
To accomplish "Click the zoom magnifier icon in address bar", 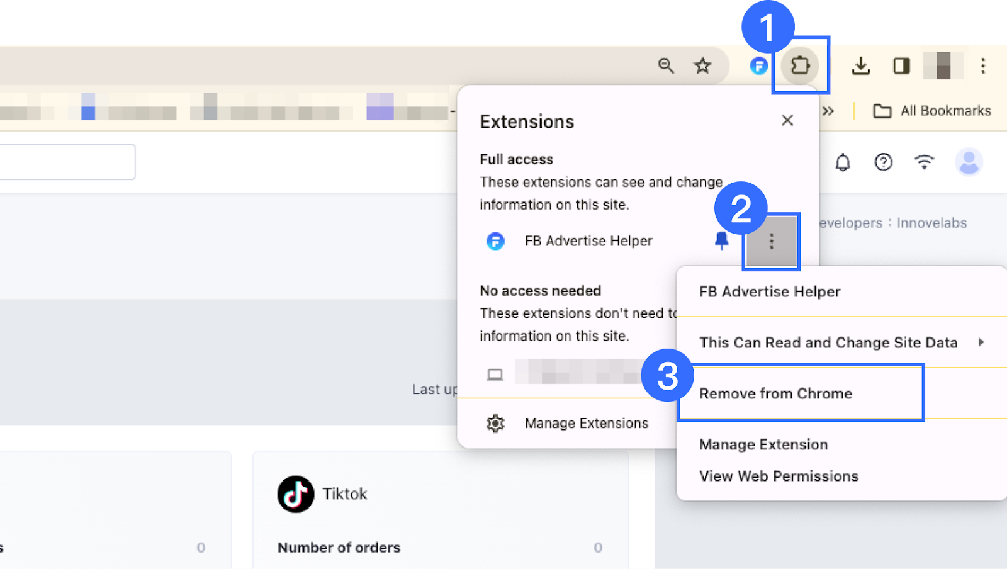I will point(666,65).
